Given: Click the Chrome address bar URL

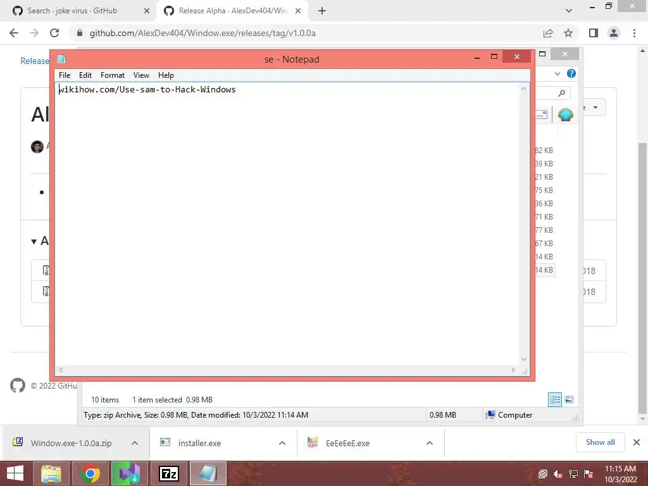Looking at the screenshot, I should pyautogui.click(x=202, y=33).
